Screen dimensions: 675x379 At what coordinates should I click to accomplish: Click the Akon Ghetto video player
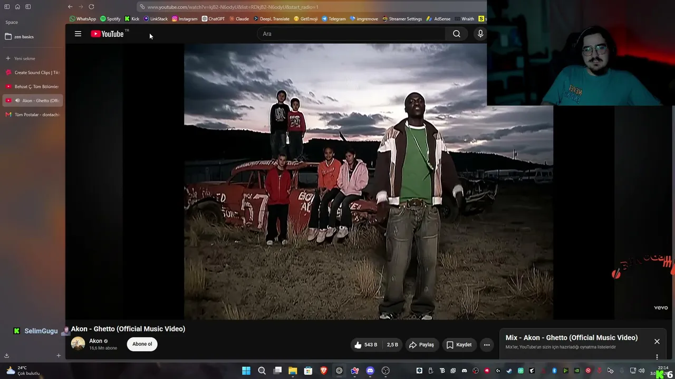pos(369,182)
